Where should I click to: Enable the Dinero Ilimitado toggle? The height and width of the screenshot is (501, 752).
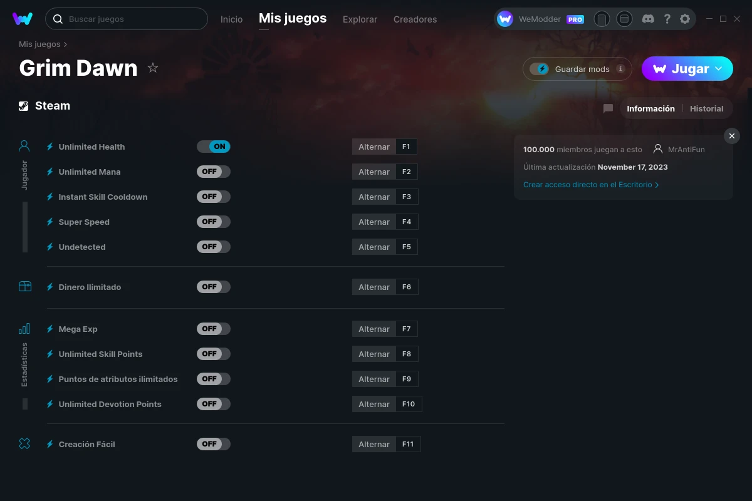tap(214, 287)
